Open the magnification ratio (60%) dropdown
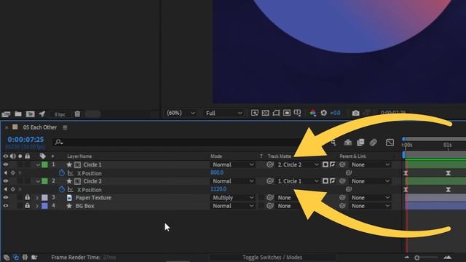Screen dimensions: 466x262 (x=181, y=114)
